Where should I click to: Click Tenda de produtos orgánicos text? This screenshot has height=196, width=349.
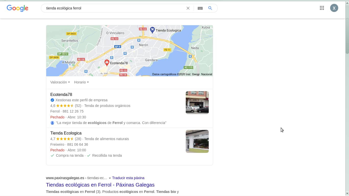click(107, 106)
